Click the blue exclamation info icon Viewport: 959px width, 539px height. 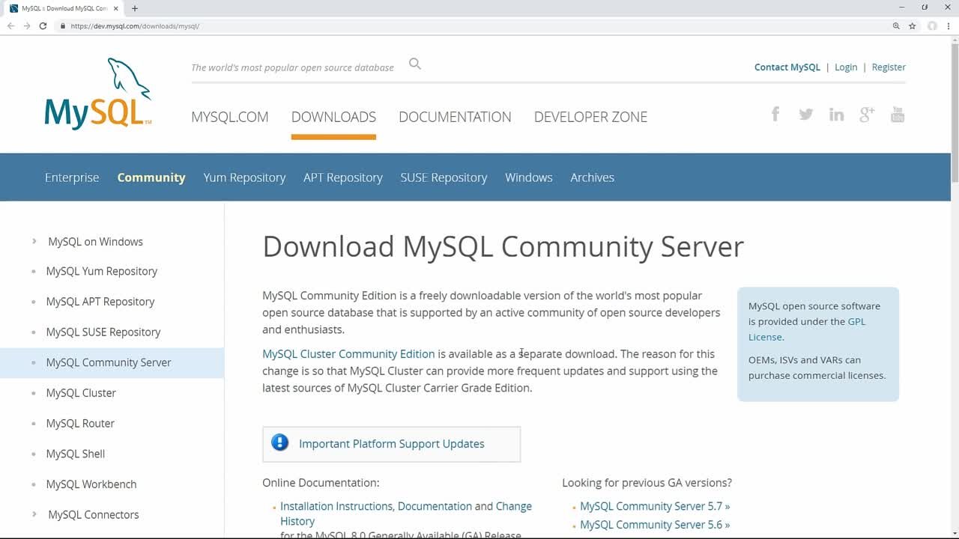pyautogui.click(x=280, y=442)
